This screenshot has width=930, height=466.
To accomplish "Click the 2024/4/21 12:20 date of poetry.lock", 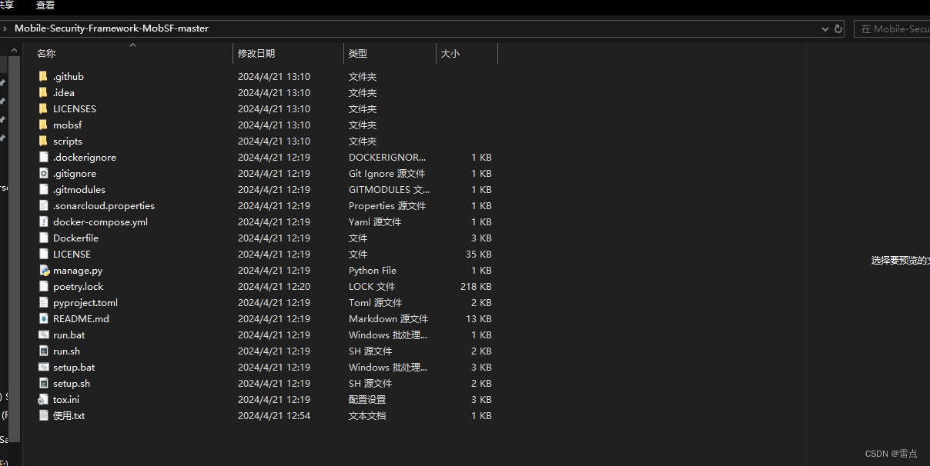I will pos(274,286).
